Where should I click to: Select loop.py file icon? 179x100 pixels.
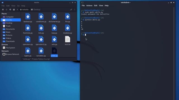click(x=54, y=28)
